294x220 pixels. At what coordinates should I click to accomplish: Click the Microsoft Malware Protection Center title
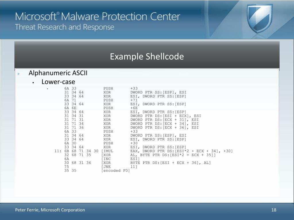point(98,16)
